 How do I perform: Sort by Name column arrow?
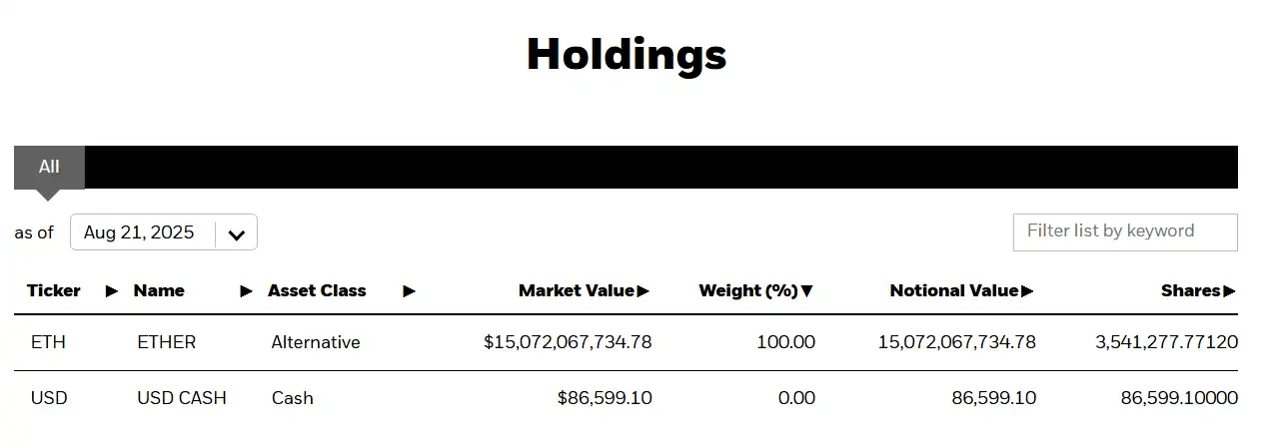[x=247, y=291]
